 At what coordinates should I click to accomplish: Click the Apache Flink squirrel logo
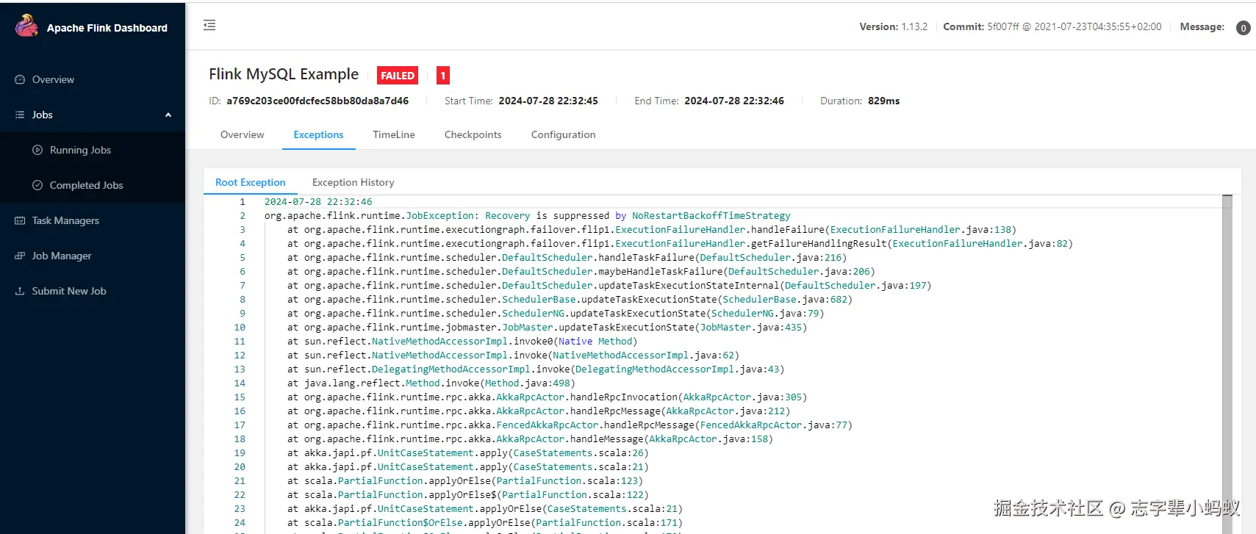[x=26, y=26]
